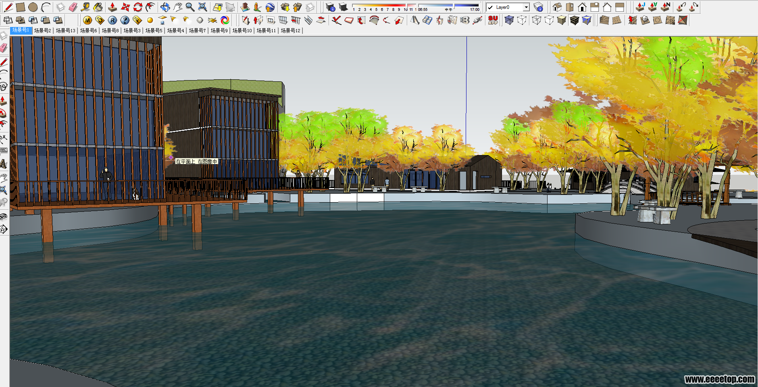Open the Layer Manager icon
Viewport: 758px width, 387px height.
tap(538, 7)
